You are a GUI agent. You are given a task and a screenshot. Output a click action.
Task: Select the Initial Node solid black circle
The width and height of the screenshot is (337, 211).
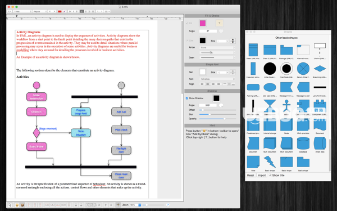click(270, 69)
